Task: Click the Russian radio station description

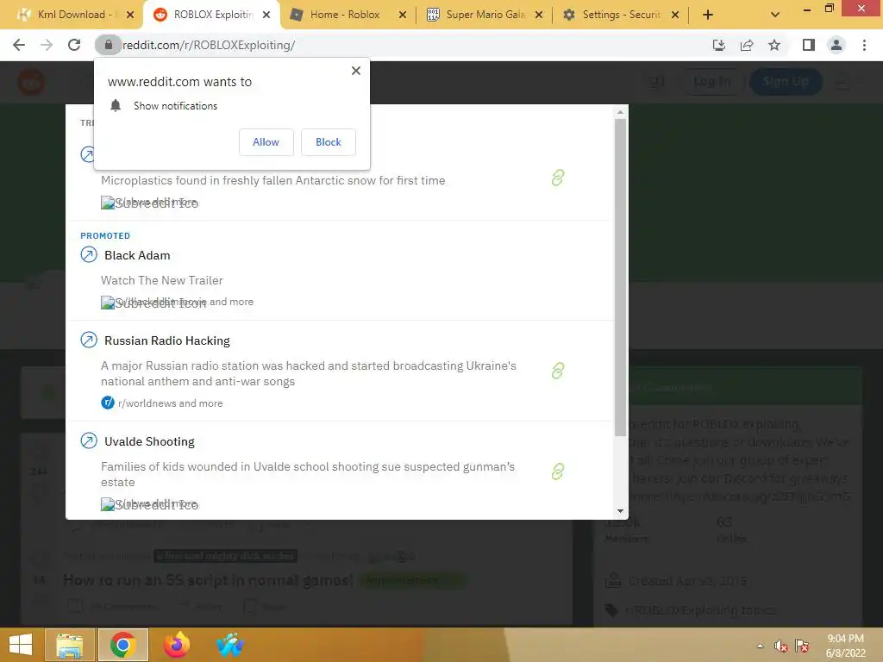Action: click(308, 373)
